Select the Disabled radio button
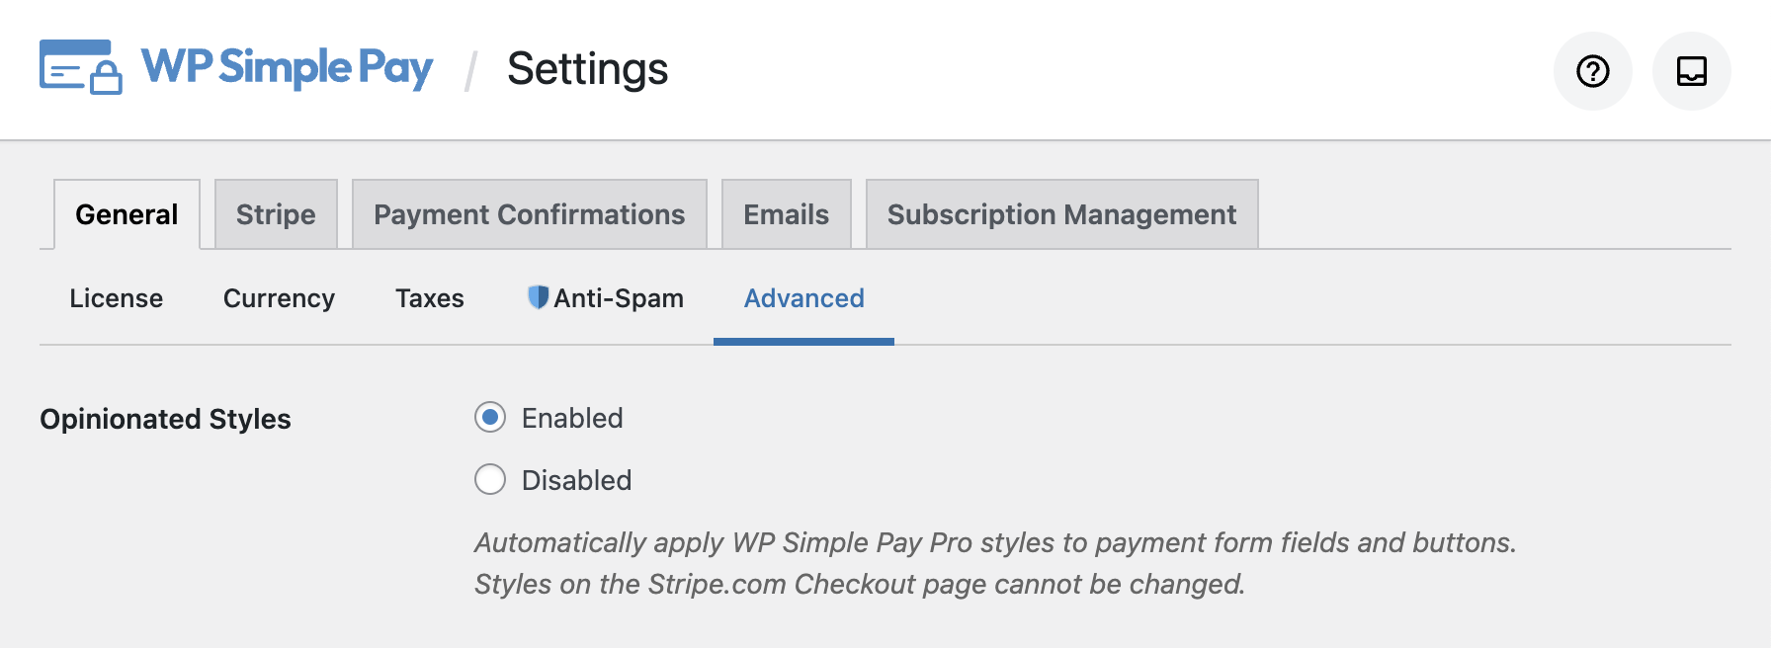 490,480
